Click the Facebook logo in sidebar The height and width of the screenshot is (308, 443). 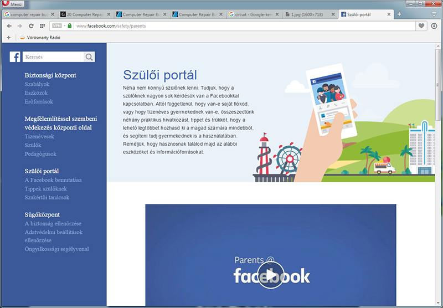tap(15, 57)
